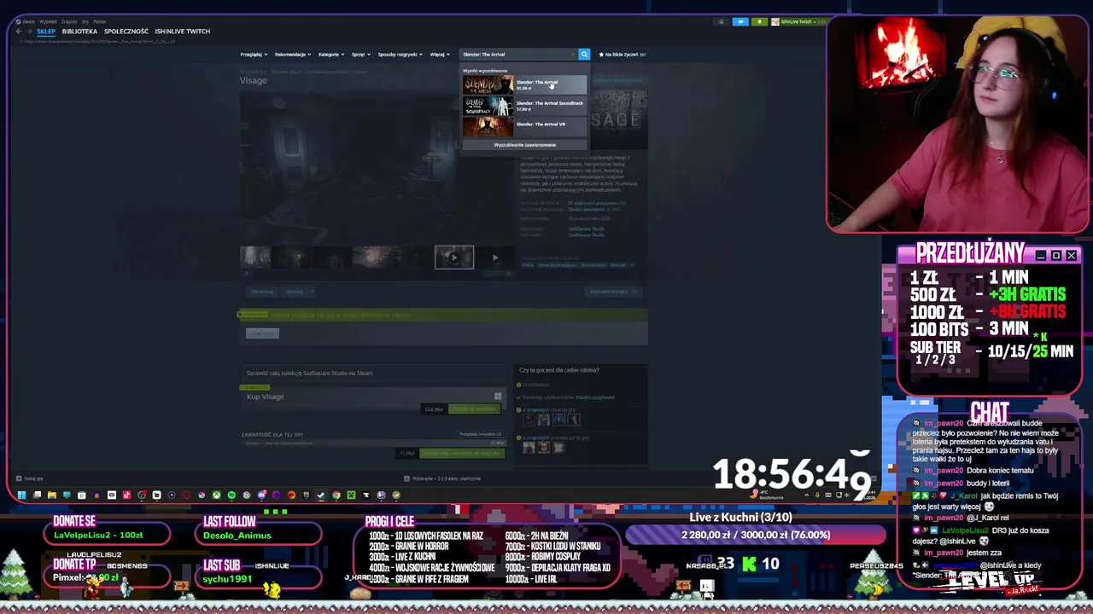1093x614 pixels.
Task: Open Bardzo pozytywne reviews link
Action: (x=595, y=397)
